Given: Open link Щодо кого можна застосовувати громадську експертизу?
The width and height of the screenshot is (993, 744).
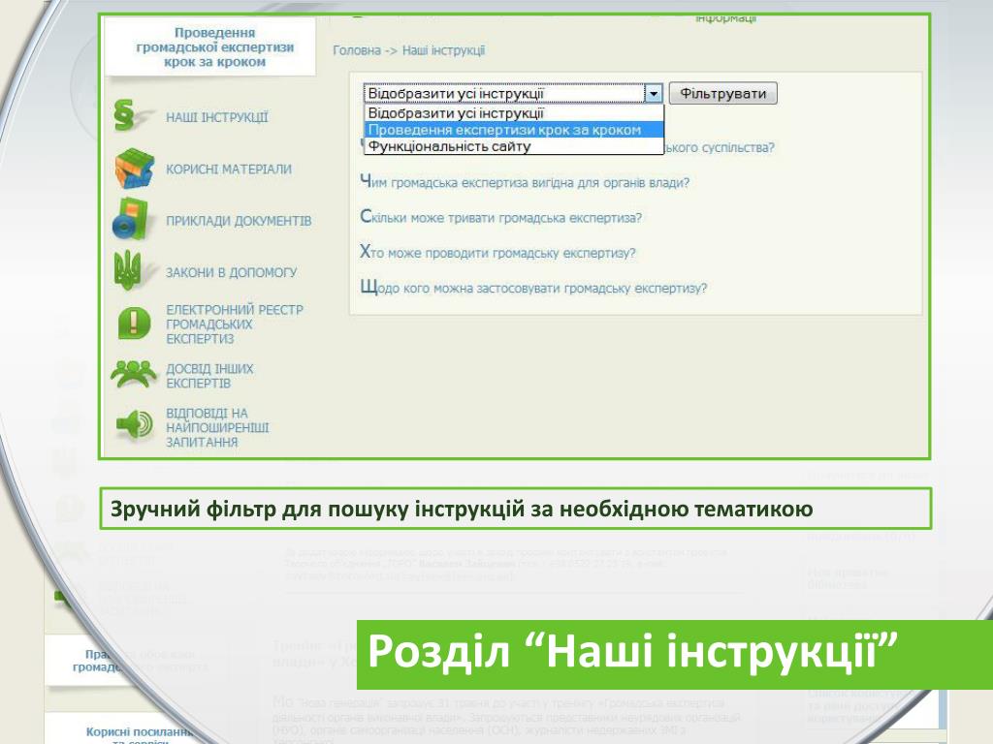Looking at the screenshot, I should pos(533,288).
